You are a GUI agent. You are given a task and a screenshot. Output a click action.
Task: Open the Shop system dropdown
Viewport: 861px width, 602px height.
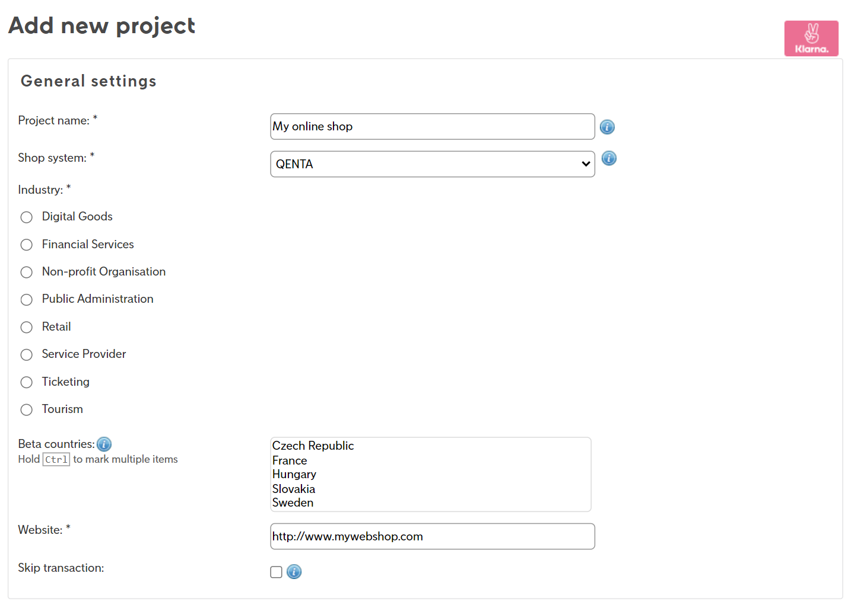coord(432,164)
